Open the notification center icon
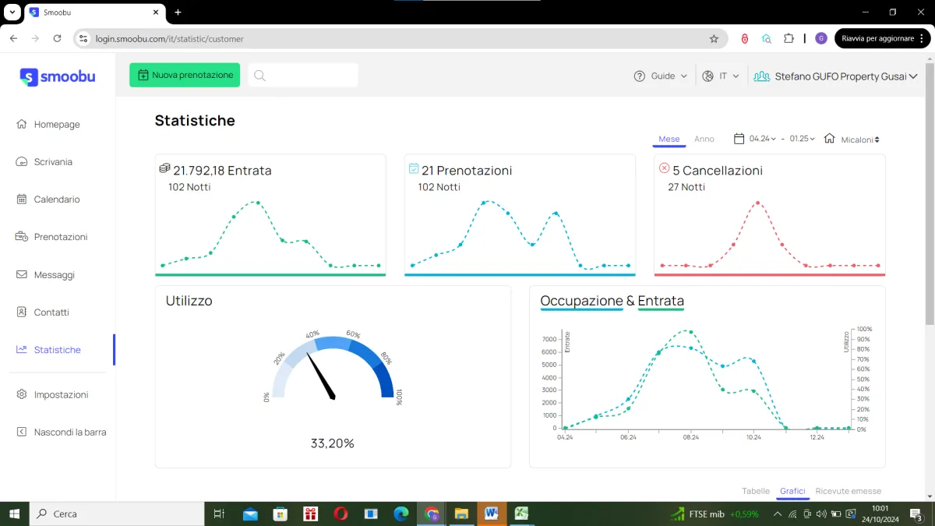The height and width of the screenshot is (526, 935). tap(916, 514)
